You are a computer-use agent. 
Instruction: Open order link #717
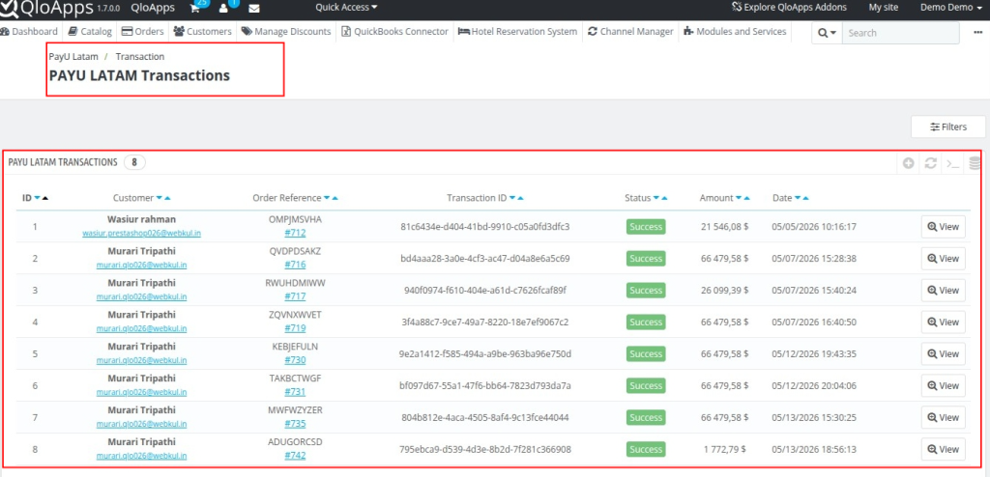295,296
